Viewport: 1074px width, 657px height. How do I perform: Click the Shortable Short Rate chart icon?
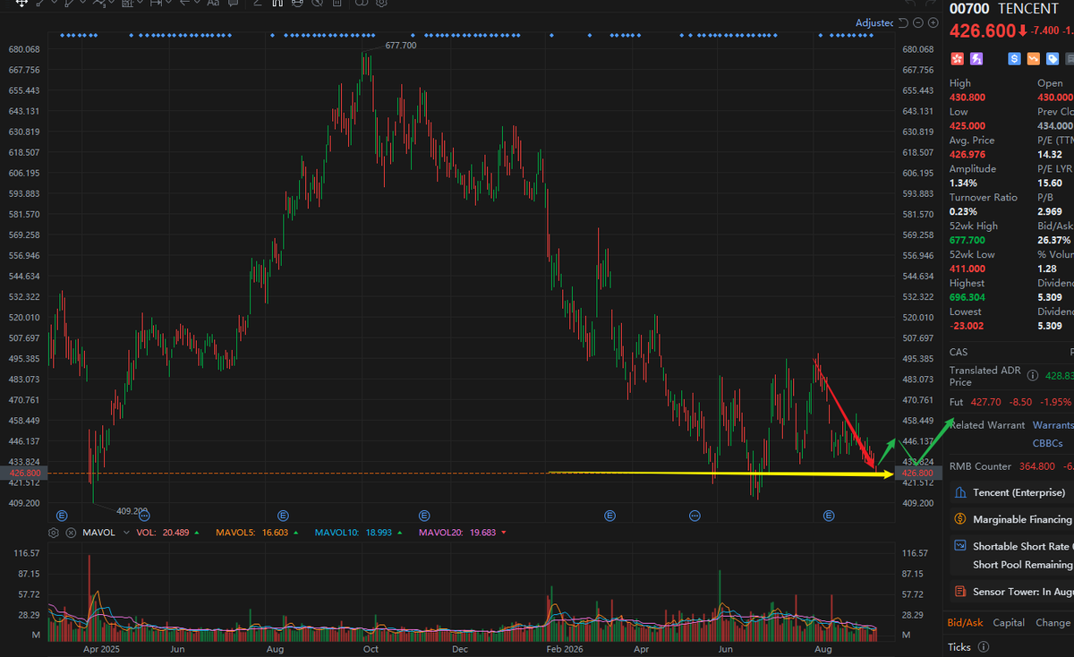[959, 546]
